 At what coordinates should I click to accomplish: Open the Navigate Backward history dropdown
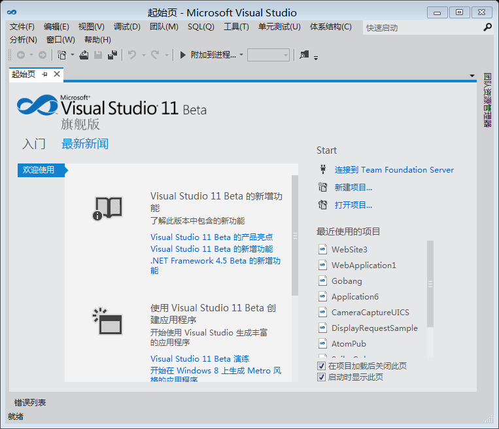pos(31,55)
